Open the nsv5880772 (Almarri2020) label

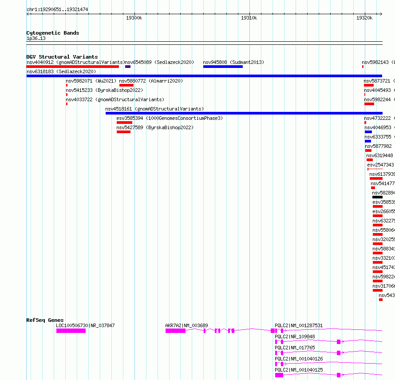pyautogui.click(x=151, y=81)
